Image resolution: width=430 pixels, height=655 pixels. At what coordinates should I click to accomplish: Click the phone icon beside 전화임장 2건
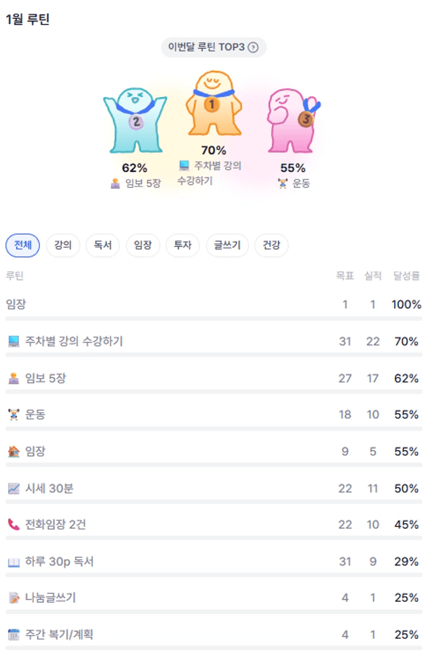pos(14,525)
